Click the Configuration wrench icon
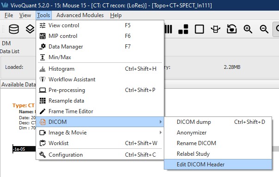The image size is (279, 177). click(x=43, y=155)
